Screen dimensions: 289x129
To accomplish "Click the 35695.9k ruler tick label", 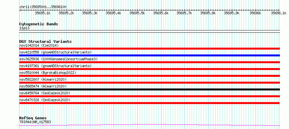I will [x=232, y=13].
